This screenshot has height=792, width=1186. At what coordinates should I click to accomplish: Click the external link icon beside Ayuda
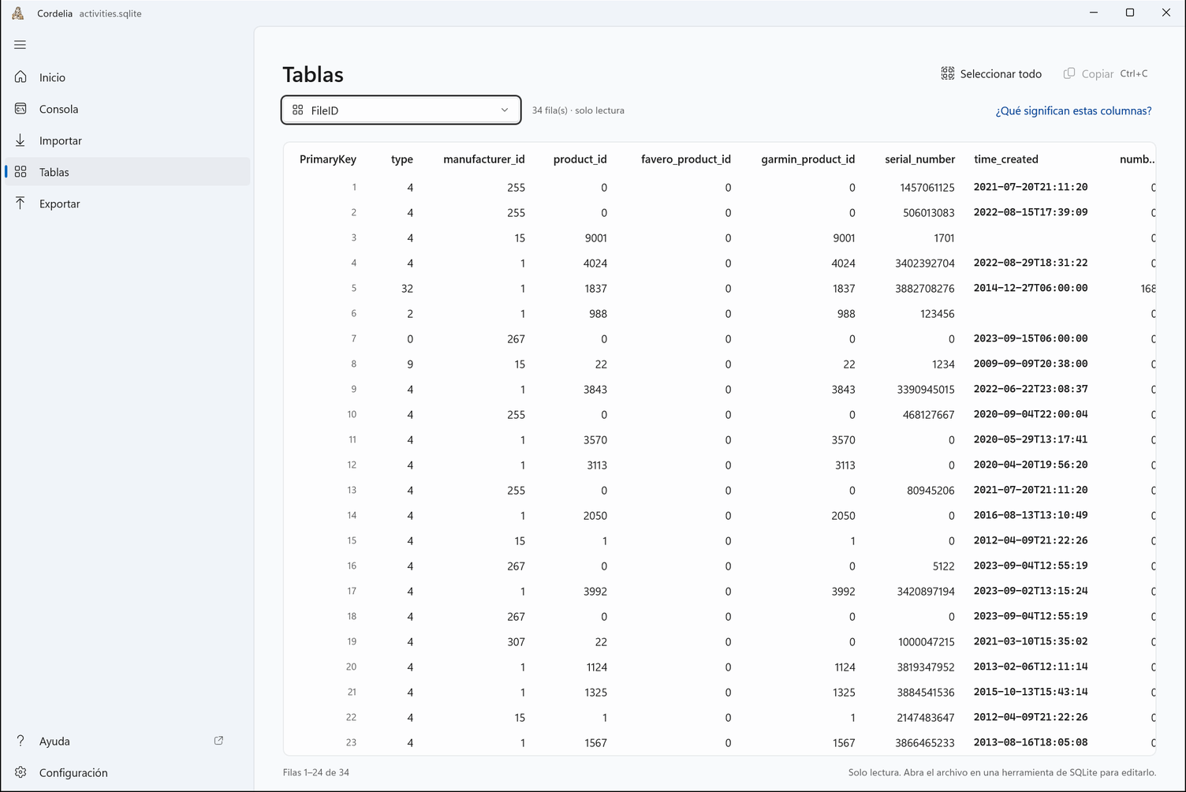pos(219,741)
